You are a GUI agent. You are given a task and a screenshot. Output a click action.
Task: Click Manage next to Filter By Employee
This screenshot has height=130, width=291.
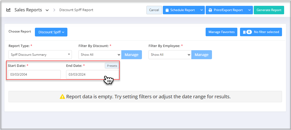[202, 55]
